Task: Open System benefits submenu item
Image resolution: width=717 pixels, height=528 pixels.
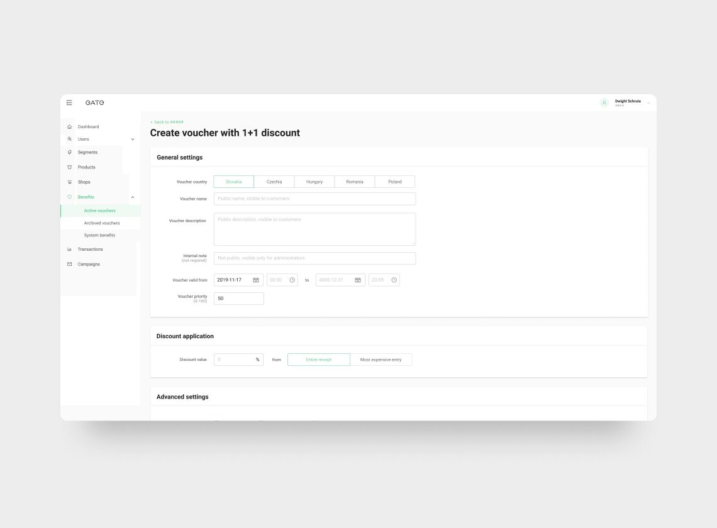Action: 99,236
